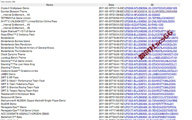Click the Name column header
This screenshot has width=192, height=120.
49,5
